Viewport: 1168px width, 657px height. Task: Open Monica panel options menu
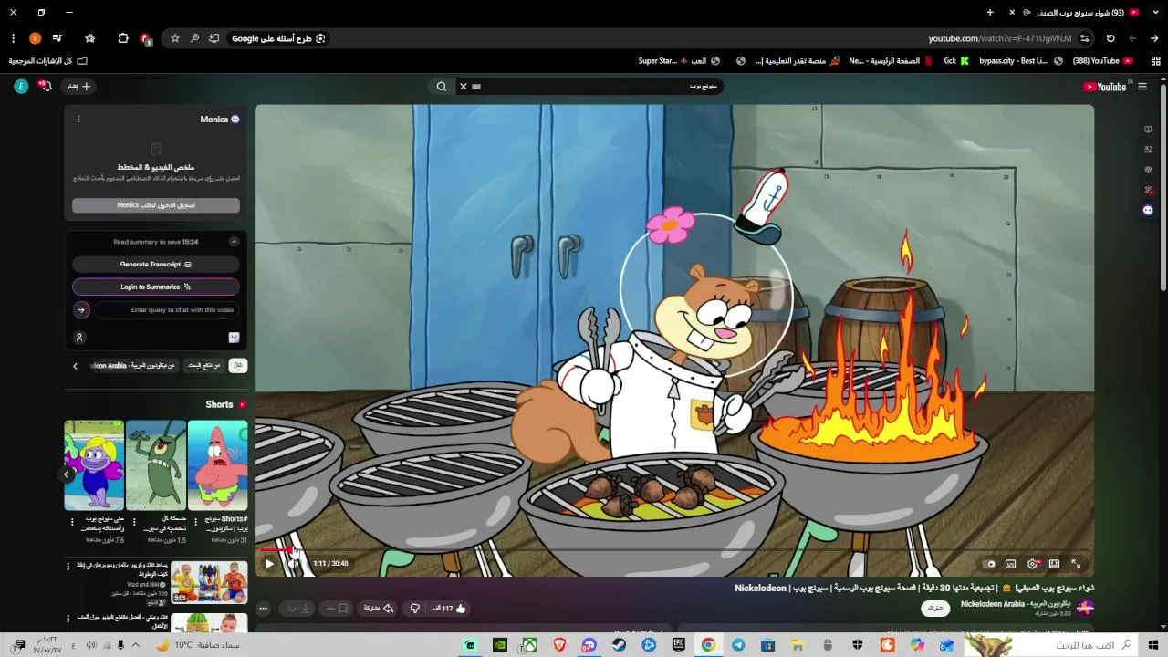[x=78, y=120]
